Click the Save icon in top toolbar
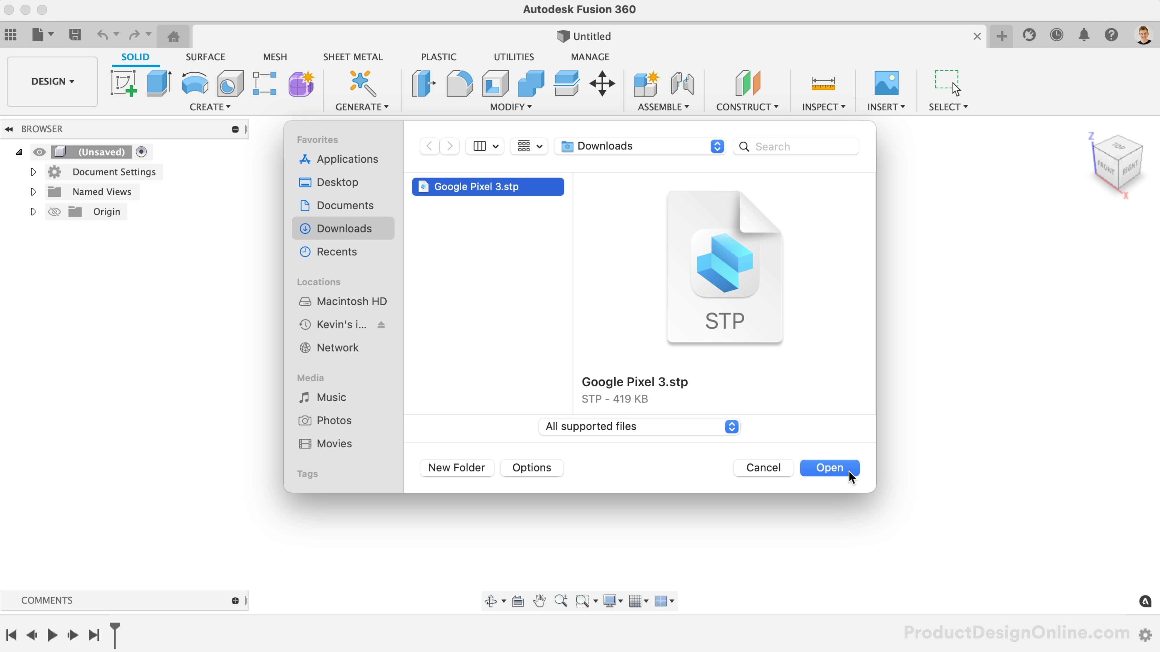The image size is (1160, 652). [x=75, y=35]
